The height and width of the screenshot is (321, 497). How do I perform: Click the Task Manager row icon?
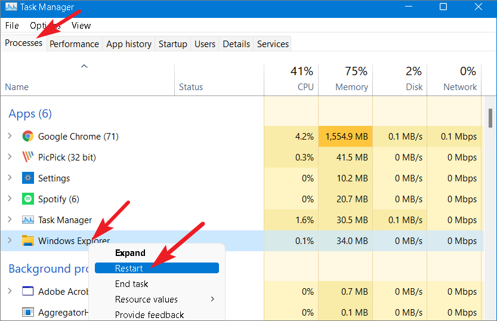28,220
